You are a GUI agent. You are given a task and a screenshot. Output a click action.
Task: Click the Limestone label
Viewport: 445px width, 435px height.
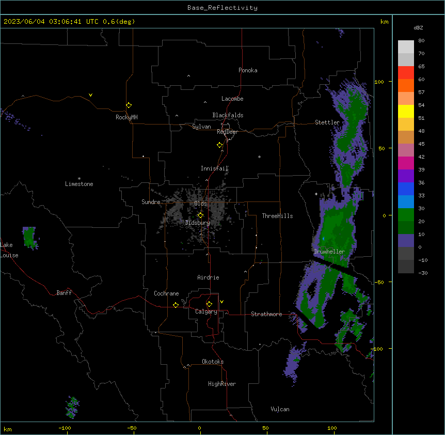point(79,184)
